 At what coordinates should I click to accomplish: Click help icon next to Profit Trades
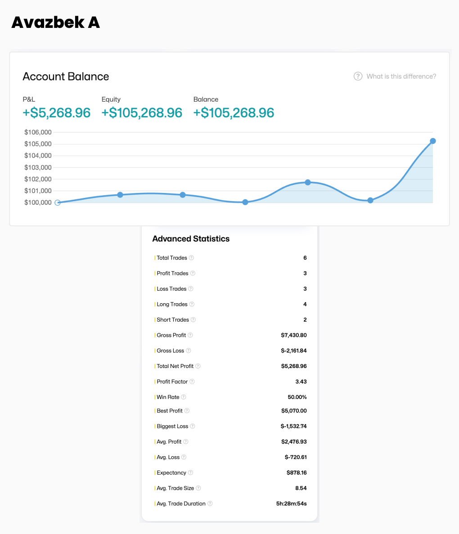tap(193, 273)
